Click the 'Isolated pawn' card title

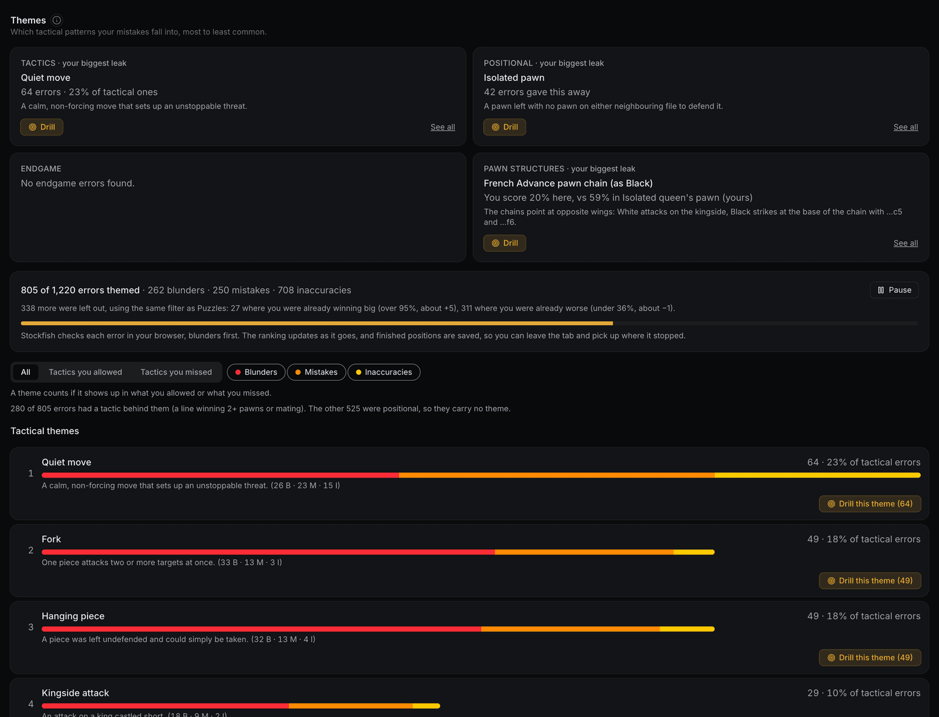coord(514,78)
